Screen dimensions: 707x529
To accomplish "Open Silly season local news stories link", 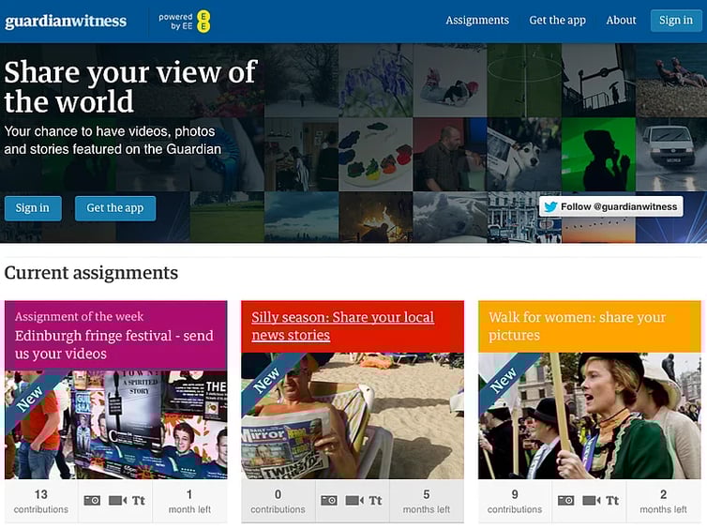I will (342, 326).
